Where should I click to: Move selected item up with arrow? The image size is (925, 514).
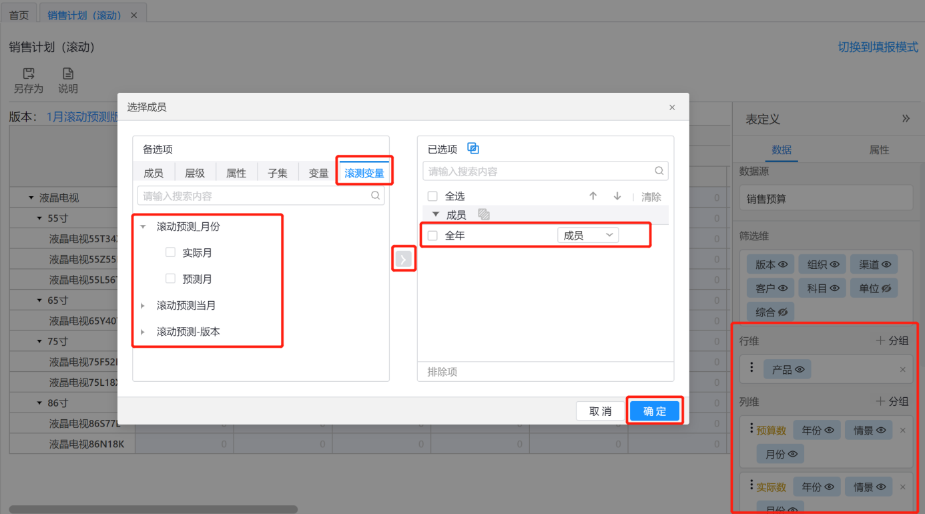pos(593,196)
